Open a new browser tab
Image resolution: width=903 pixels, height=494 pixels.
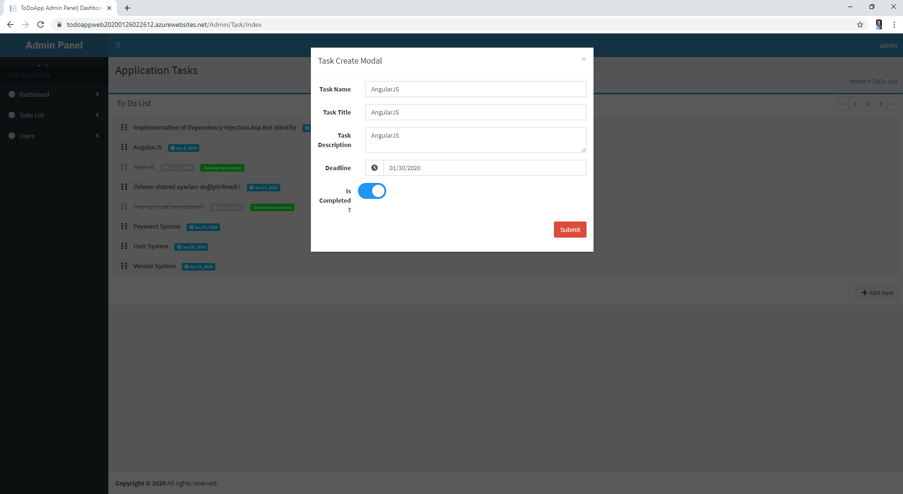127,8
